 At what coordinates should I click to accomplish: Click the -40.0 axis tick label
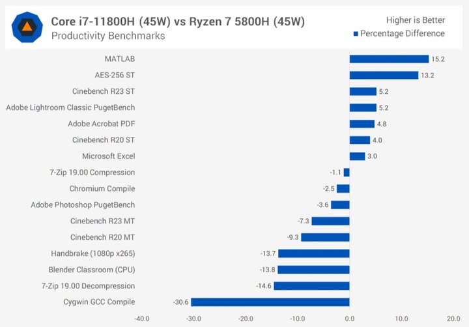coord(142,319)
